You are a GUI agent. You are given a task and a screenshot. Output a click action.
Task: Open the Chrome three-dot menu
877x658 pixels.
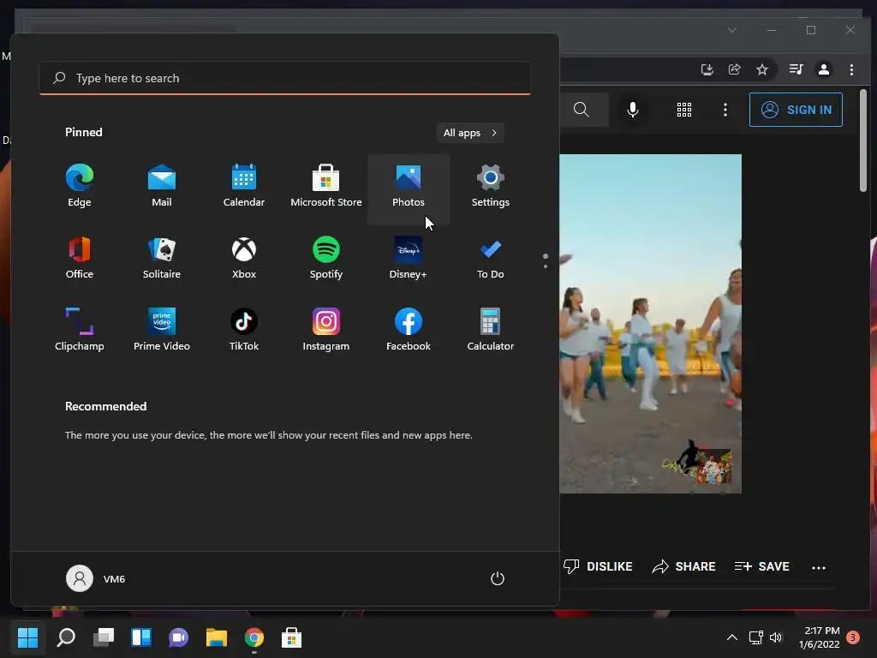[x=851, y=69]
